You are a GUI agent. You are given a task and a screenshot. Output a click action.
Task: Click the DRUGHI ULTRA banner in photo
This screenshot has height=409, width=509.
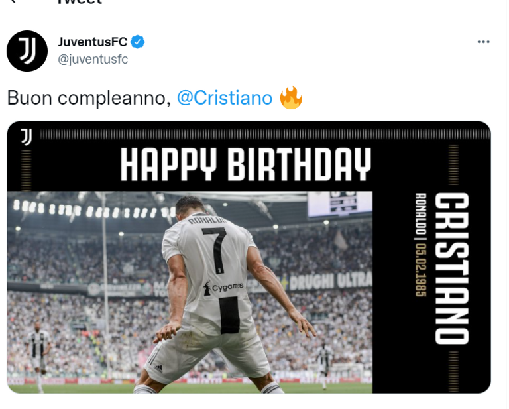(x=331, y=281)
